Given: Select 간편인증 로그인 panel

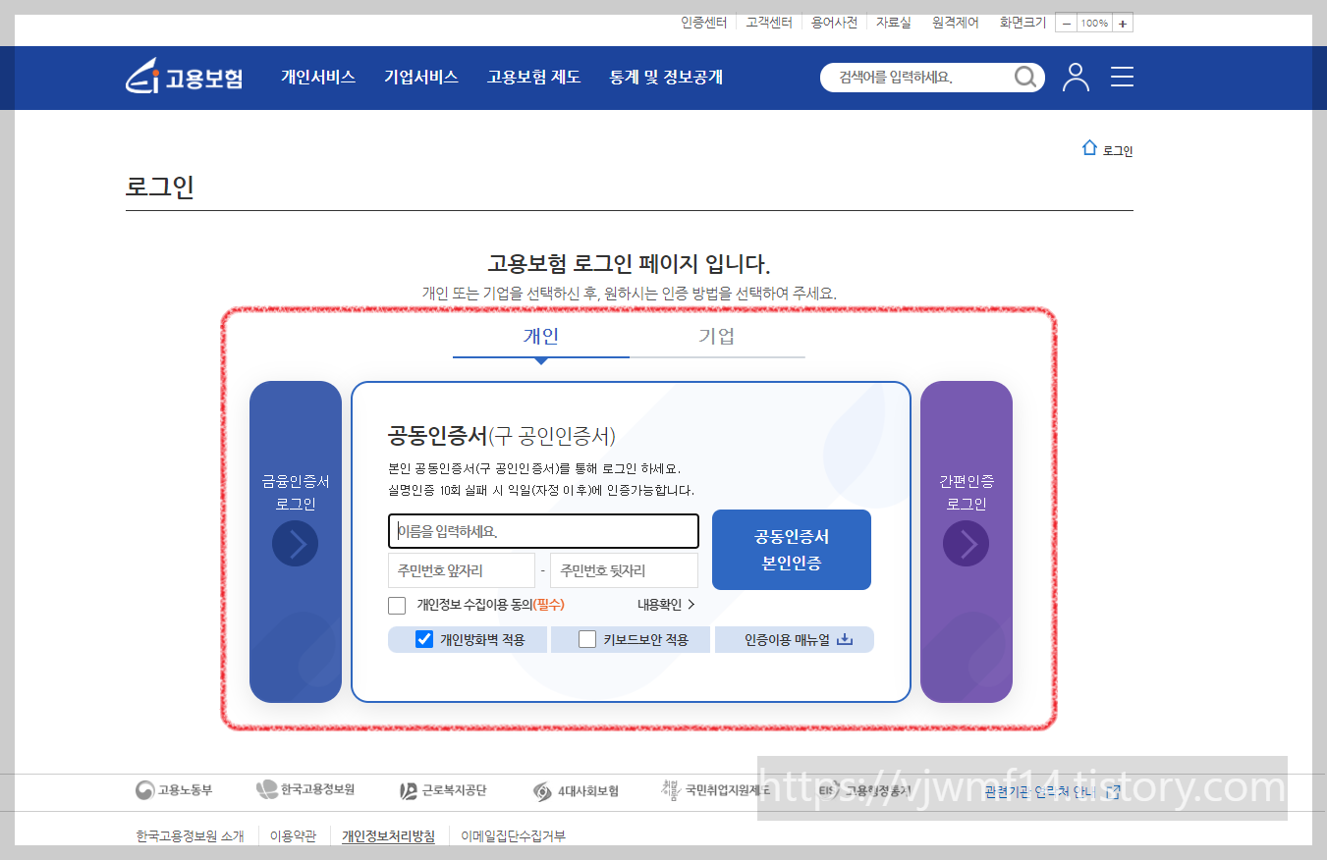Looking at the screenshot, I should [x=967, y=542].
